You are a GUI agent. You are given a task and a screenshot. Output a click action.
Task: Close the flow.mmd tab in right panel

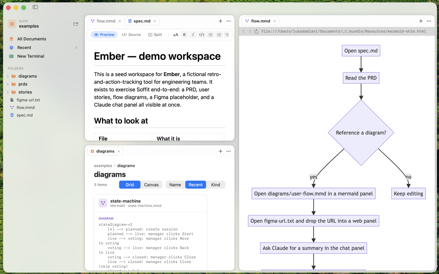[x=274, y=21]
